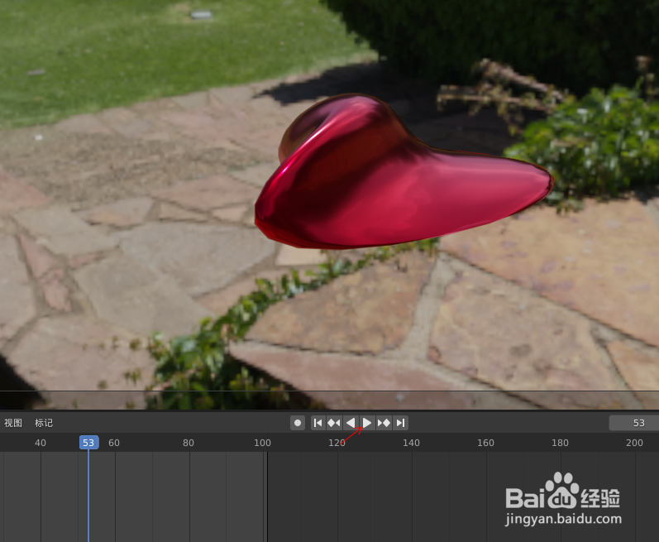Toggle the auto-keying record button

point(298,423)
